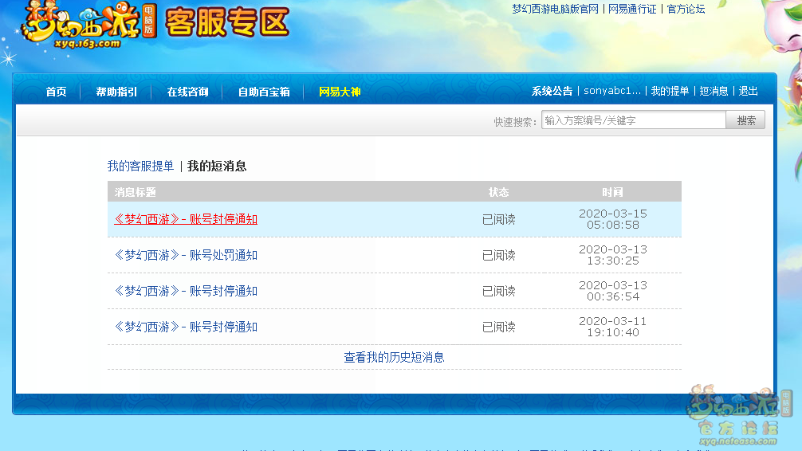Open 网易通行证 link

tap(632, 10)
